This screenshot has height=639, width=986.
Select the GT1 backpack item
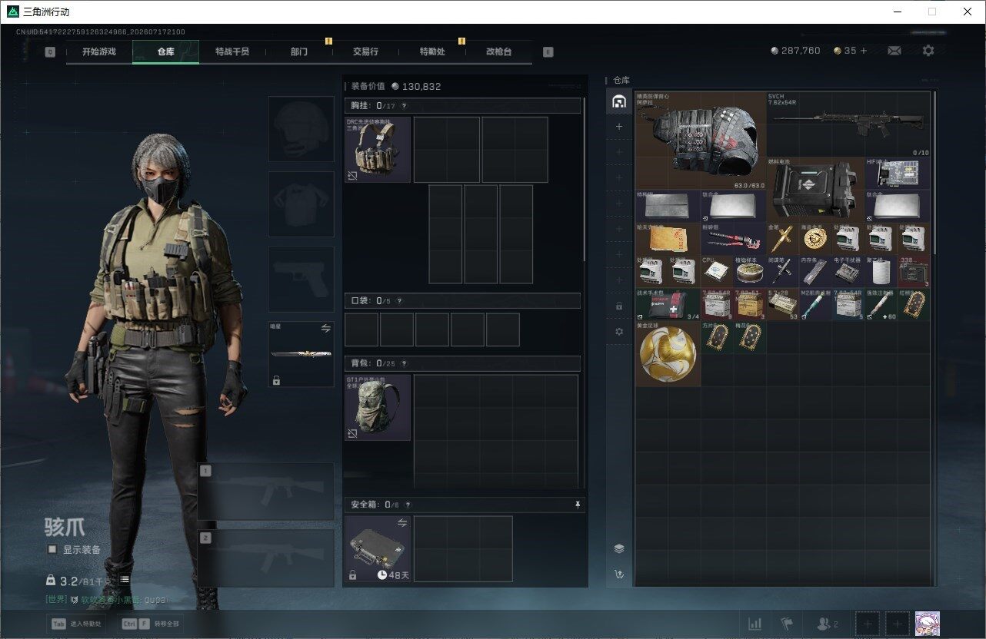click(x=378, y=407)
